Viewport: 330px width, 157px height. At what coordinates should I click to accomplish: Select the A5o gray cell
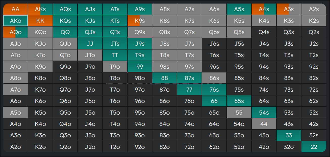[15, 113]
